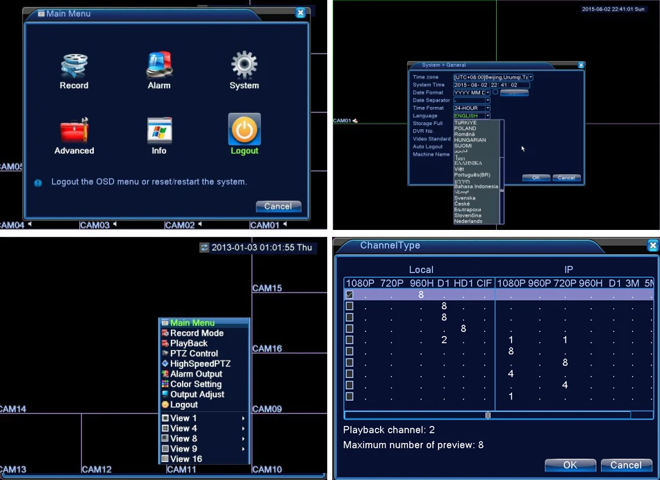This screenshot has width=660, height=480.
Task: Check the row with Local HD1 8
Action: [x=349, y=329]
